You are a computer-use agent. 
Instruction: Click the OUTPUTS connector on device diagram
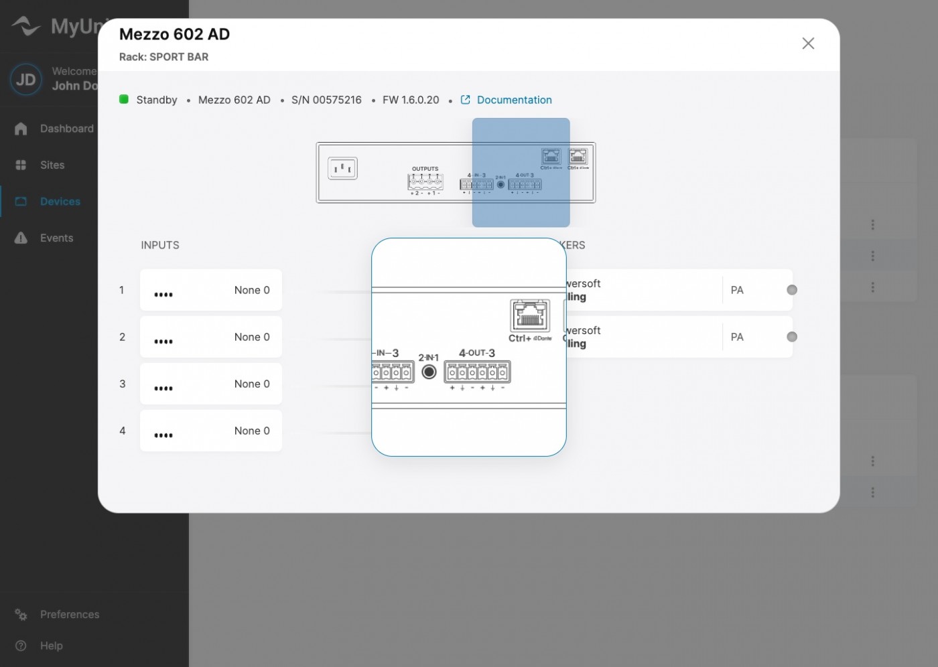(x=425, y=181)
